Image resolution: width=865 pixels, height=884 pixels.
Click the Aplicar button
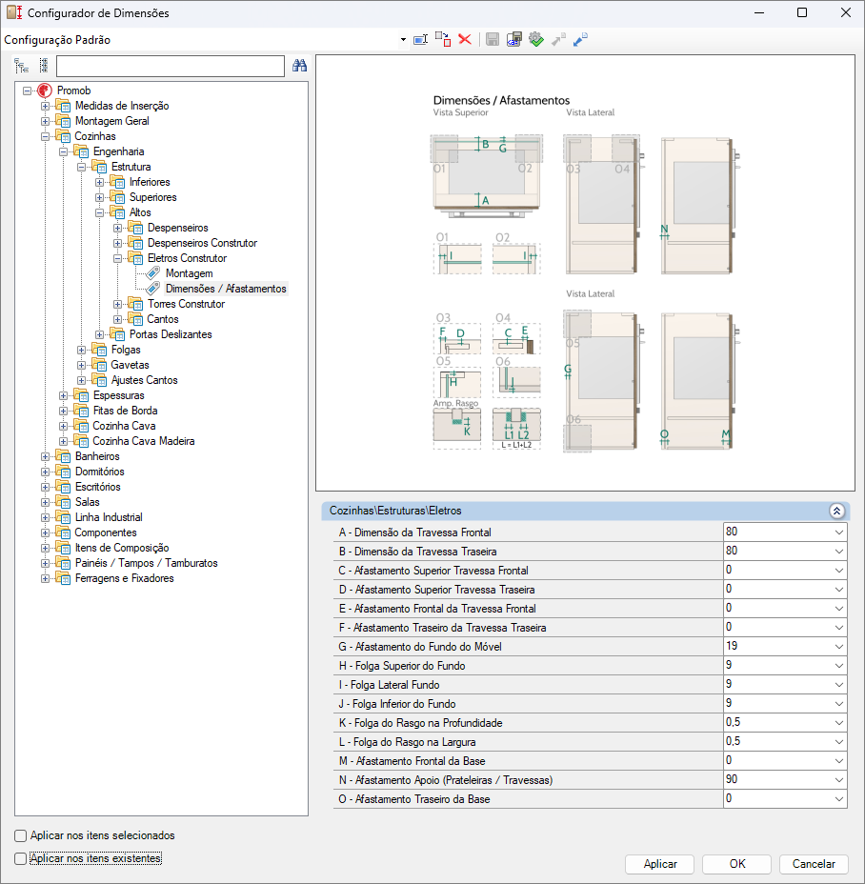click(x=660, y=864)
